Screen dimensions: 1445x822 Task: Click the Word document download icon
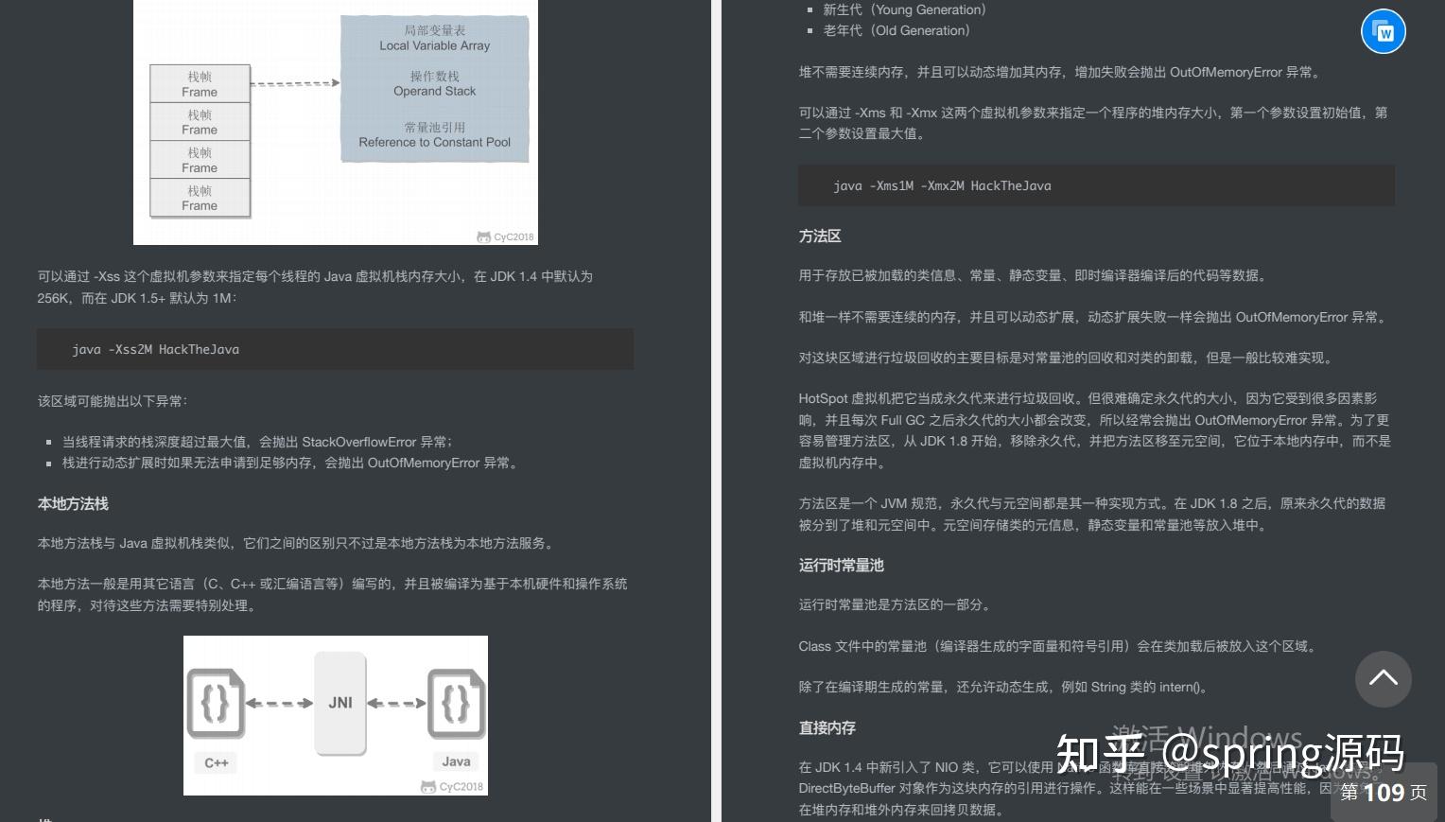coord(1384,31)
